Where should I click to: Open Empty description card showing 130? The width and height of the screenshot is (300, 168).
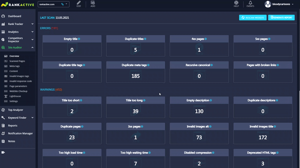[199, 107]
